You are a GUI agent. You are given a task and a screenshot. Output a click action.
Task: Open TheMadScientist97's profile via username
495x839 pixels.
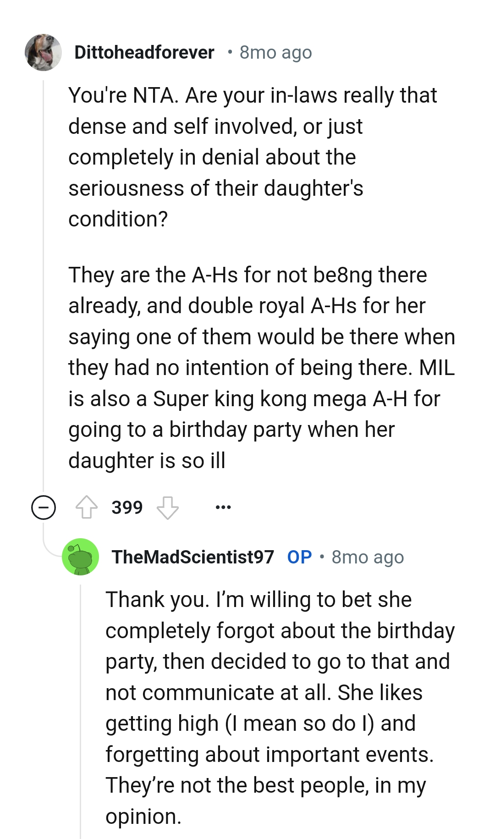pos(192,557)
